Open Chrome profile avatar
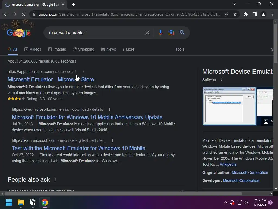 [263, 14]
